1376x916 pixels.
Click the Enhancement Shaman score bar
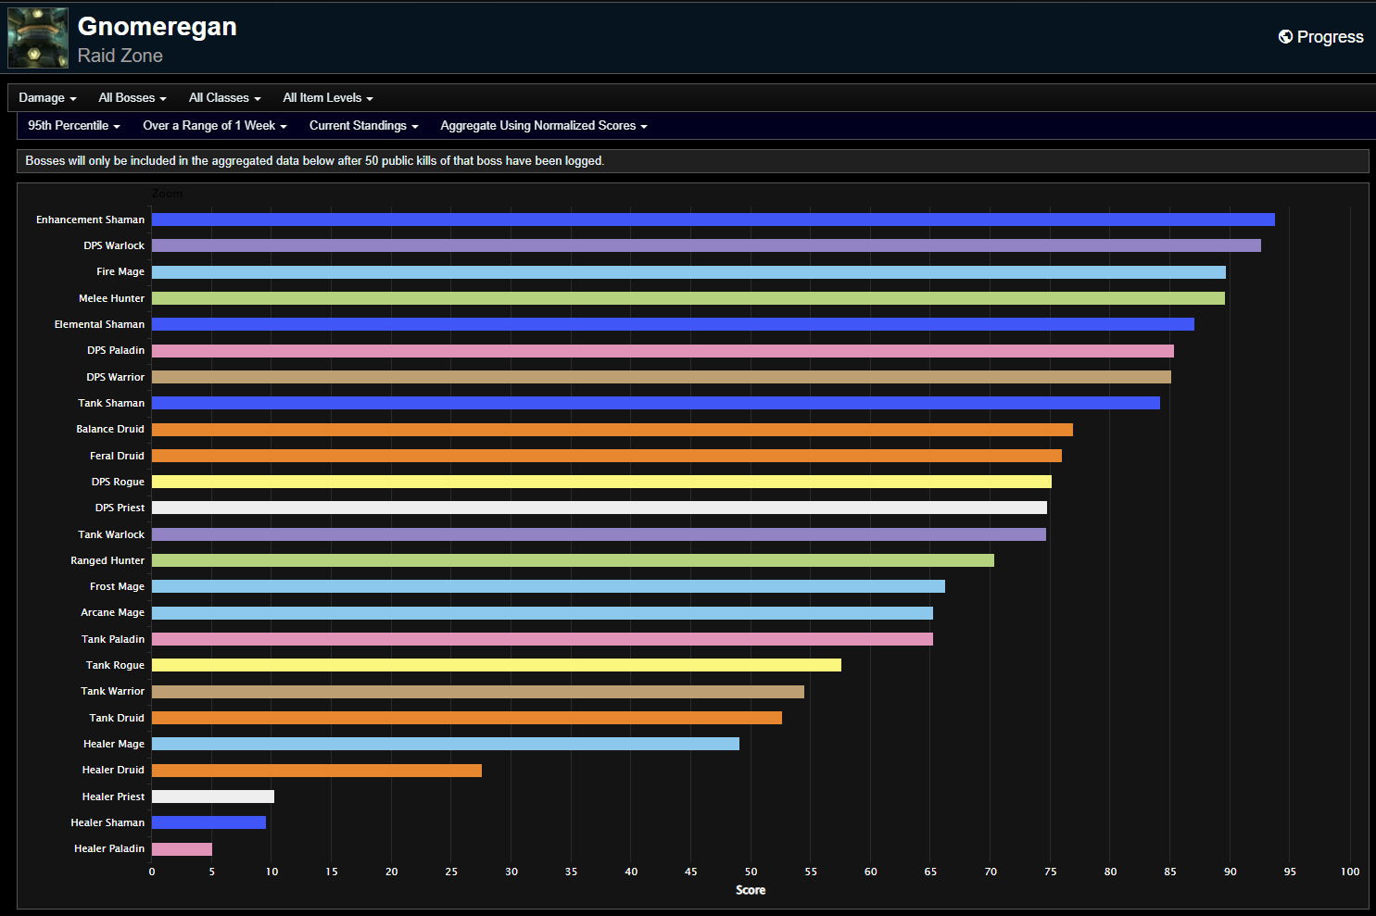click(713, 220)
